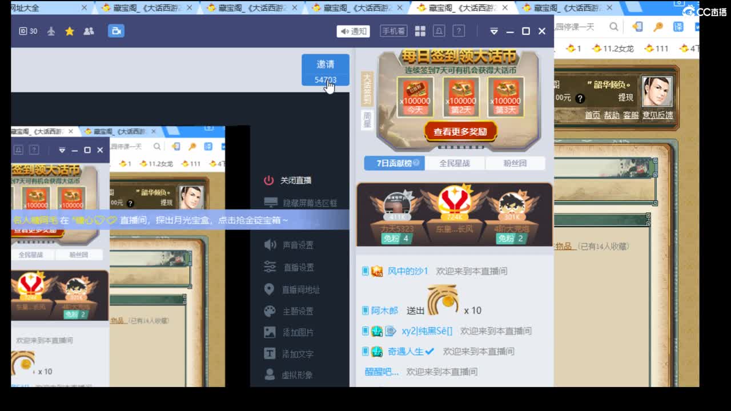Click username xy2|纯黑Sē[] in chat

click(427, 331)
